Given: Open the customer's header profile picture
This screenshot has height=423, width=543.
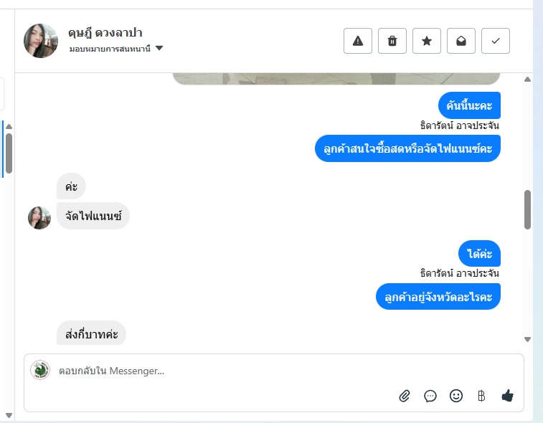Looking at the screenshot, I should 40,41.
